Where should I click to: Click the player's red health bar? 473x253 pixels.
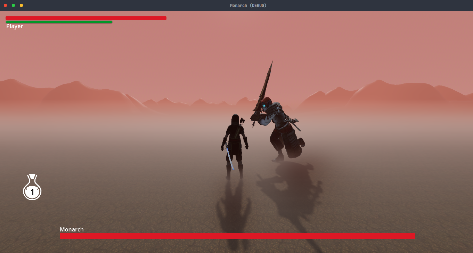[86, 18]
